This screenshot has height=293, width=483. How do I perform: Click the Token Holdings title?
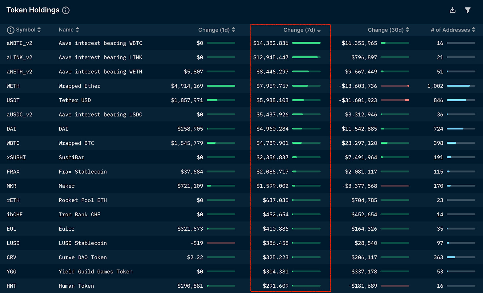(x=33, y=10)
